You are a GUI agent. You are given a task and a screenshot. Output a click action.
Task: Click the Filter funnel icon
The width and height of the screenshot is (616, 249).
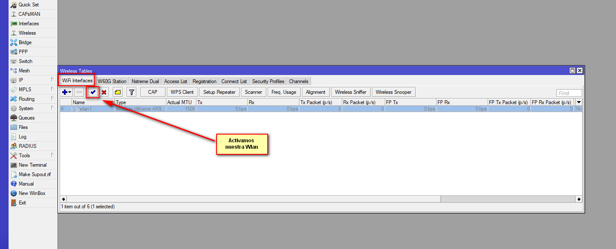pyautogui.click(x=132, y=92)
